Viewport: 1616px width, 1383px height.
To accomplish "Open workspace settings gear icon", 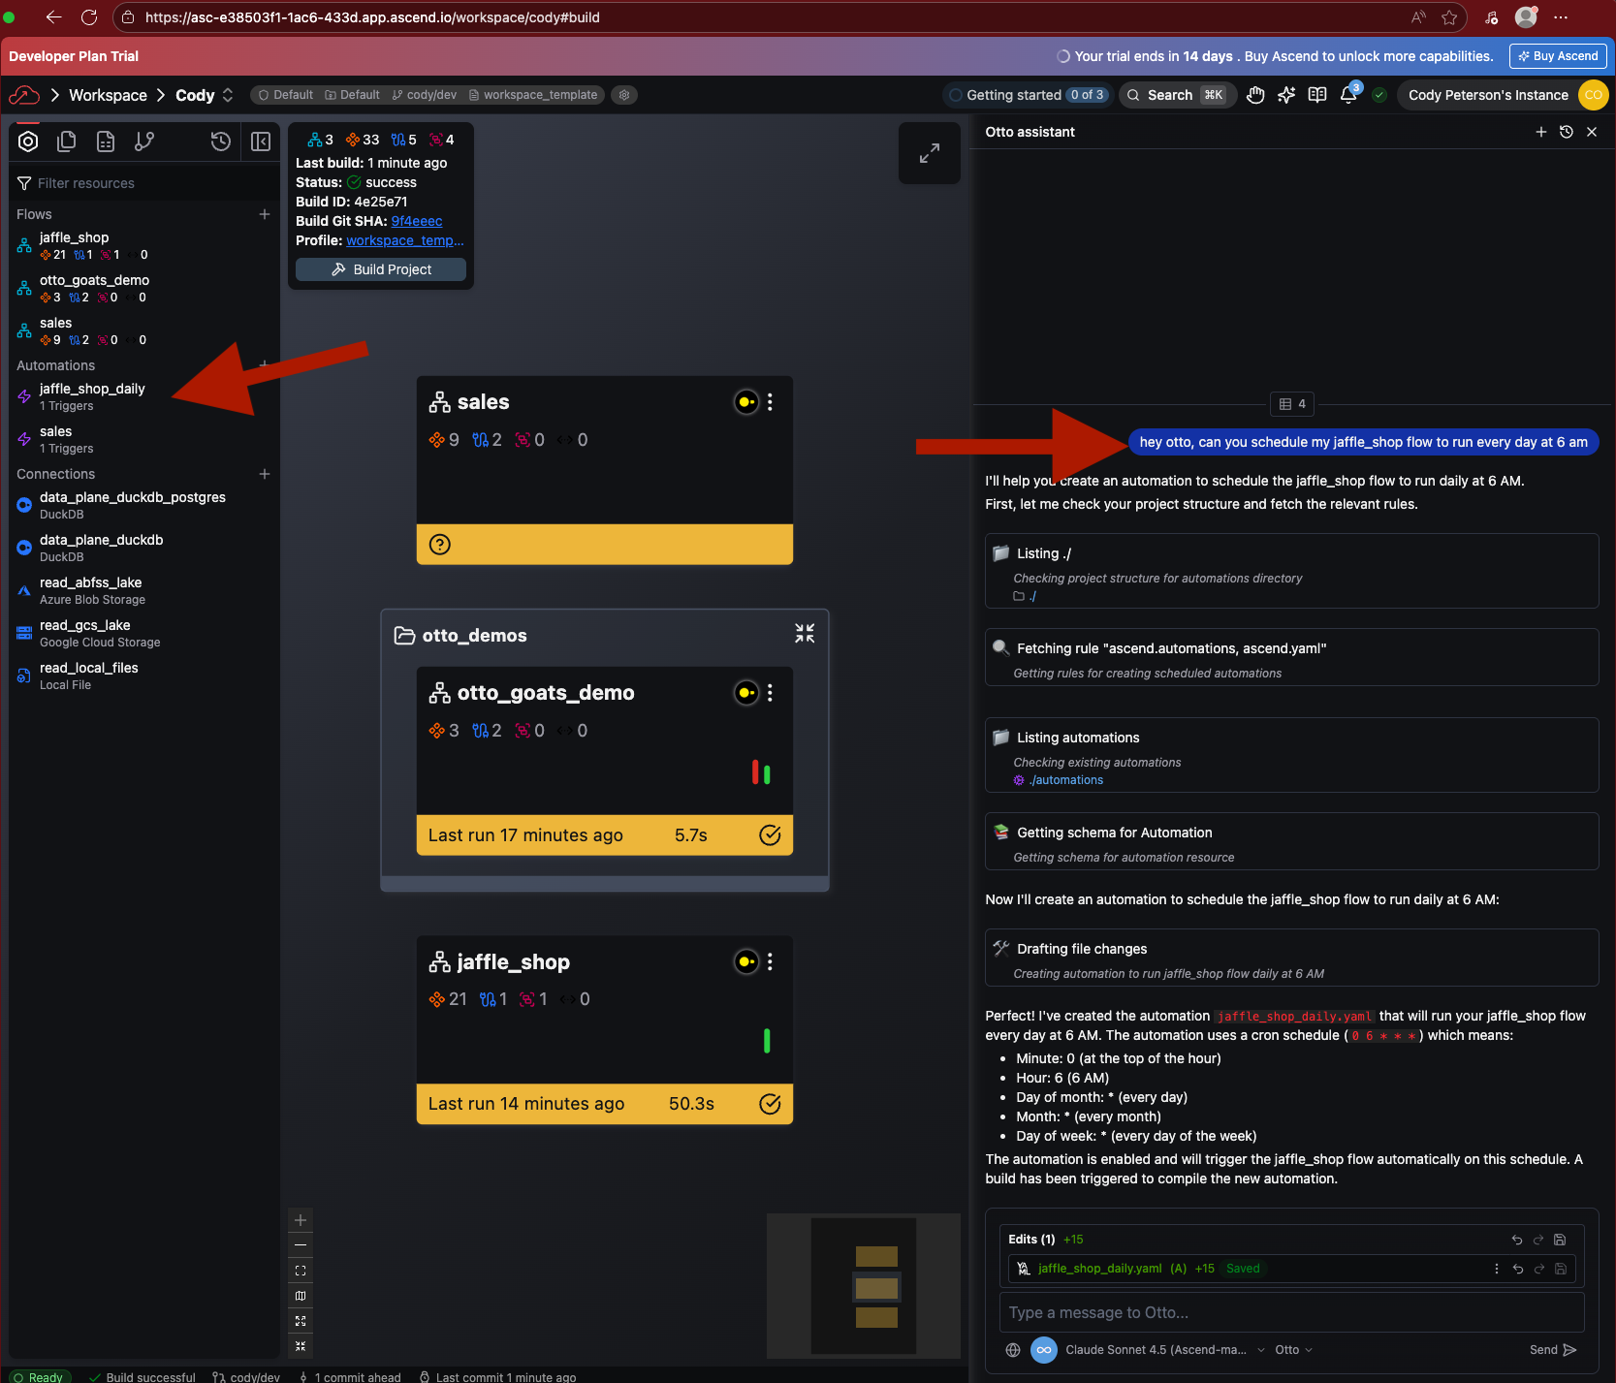I will (x=624, y=95).
